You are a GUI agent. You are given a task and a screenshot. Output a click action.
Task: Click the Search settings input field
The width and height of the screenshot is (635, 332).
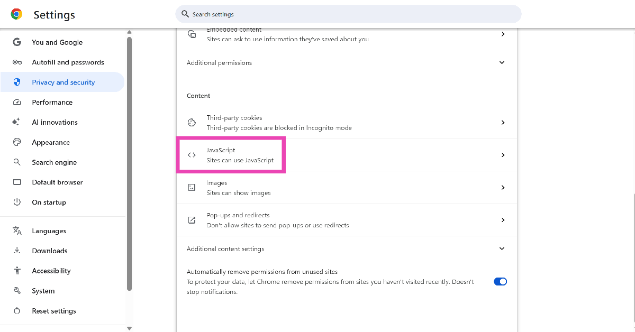(349, 14)
